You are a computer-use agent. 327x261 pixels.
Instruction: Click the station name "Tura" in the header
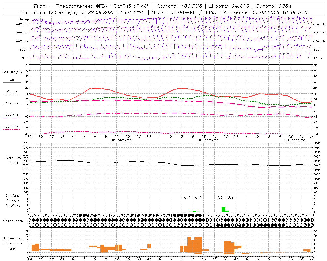[39, 6]
